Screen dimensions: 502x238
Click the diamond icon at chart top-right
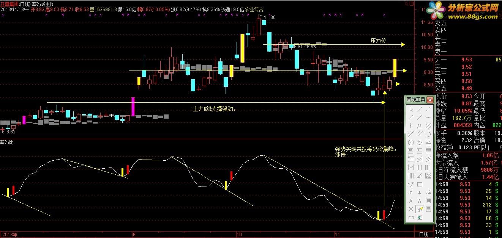point(406,3)
